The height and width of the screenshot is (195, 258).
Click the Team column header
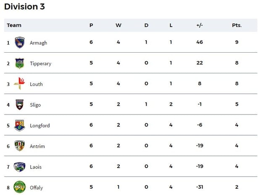pos(14,25)
